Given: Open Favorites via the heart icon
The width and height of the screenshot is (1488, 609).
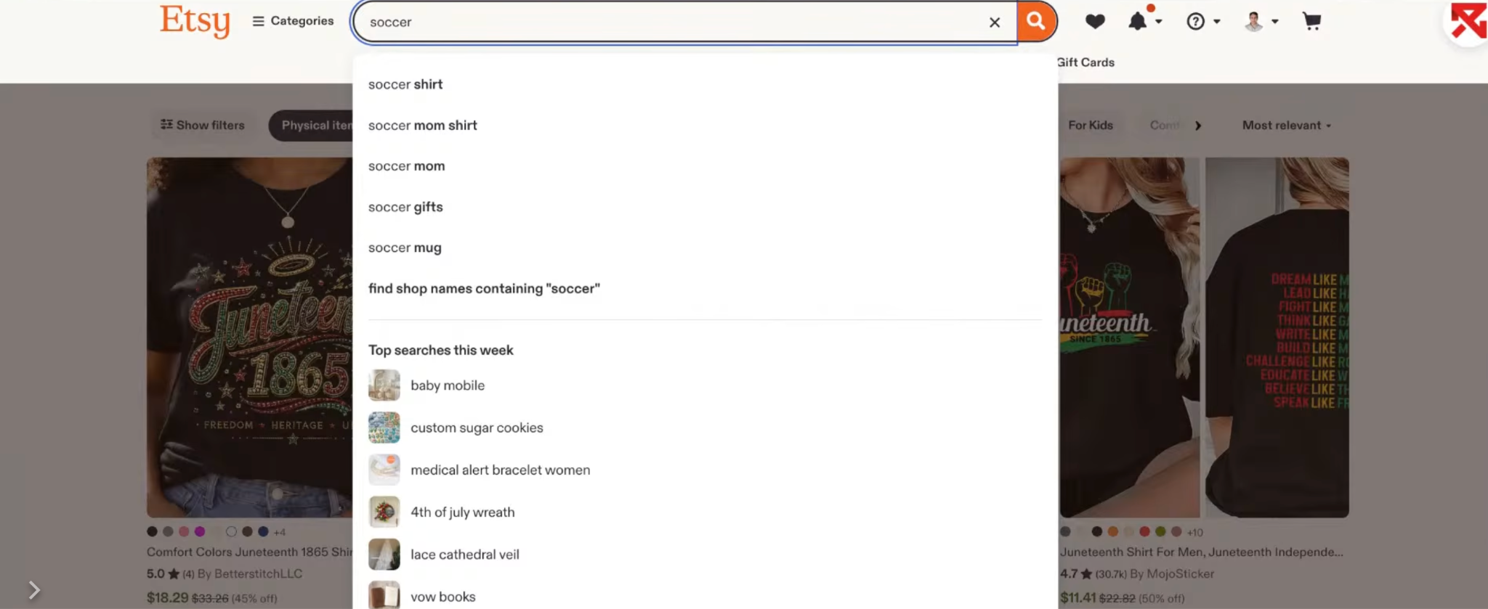Looking at the screenshot, I should pyautogui.click(x=1095, y=21).
